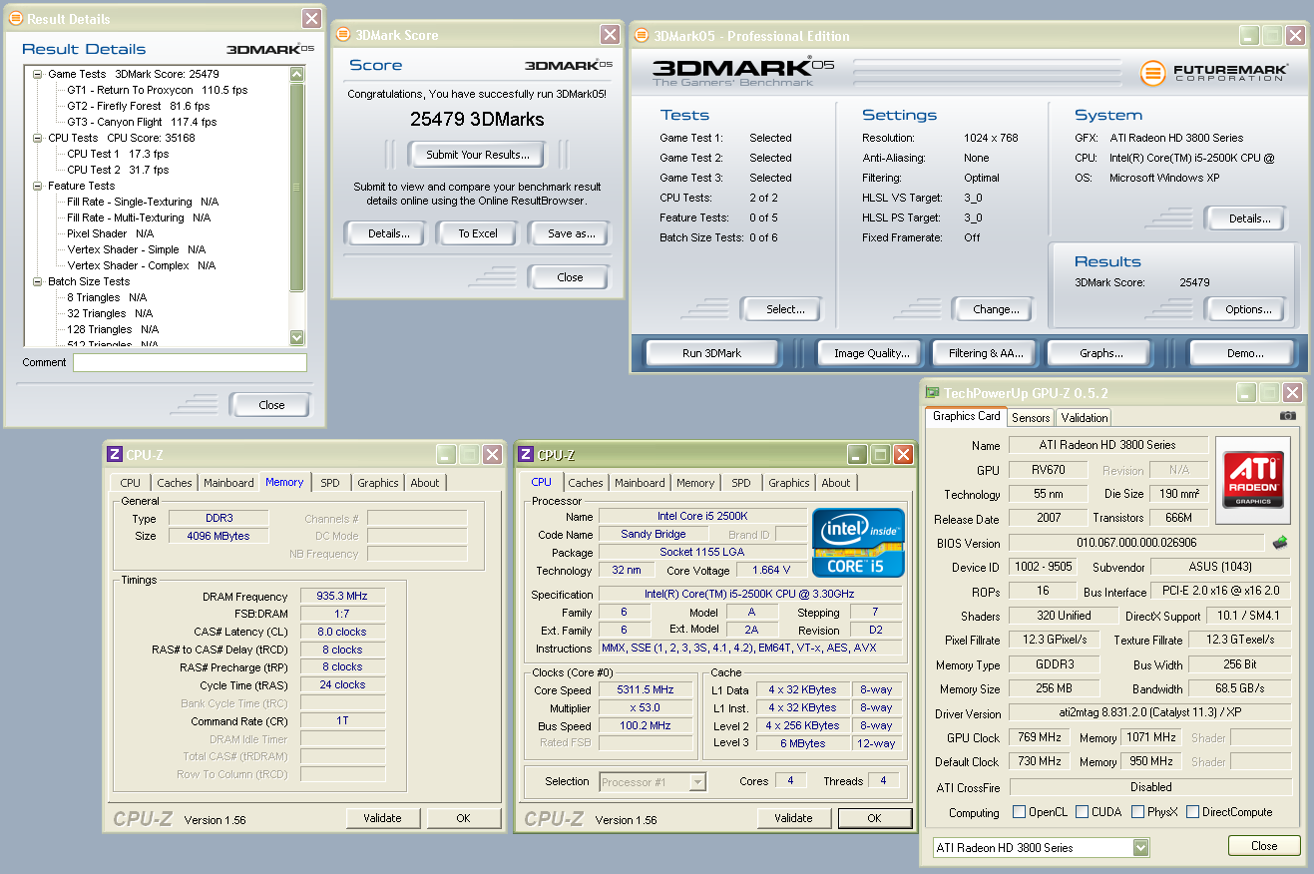Screen dimensions: 1314x874
Task: Click DRAM Frequency 935.3 MHz value
Action: tap(341, 596)
